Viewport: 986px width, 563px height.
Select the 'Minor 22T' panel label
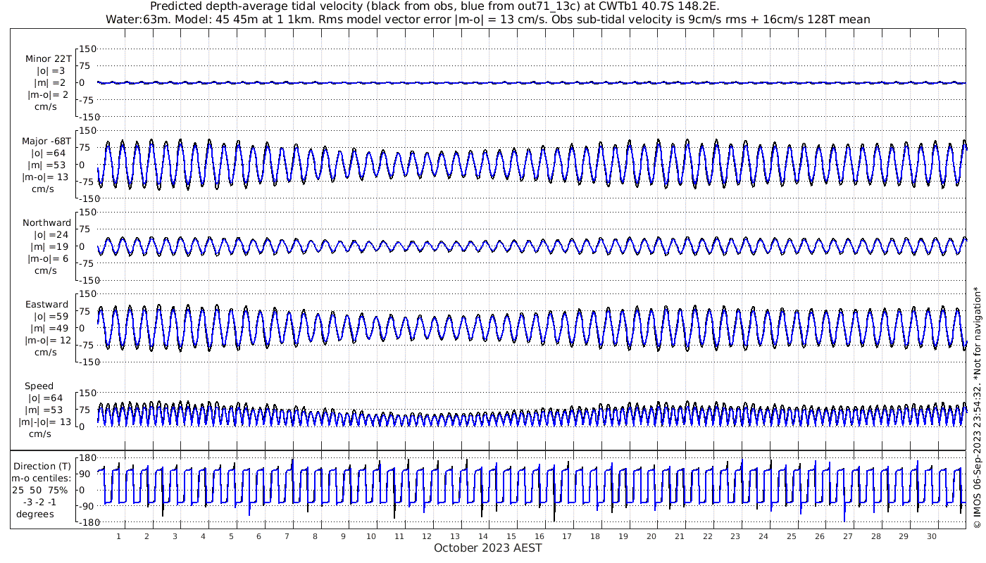tap(48, 58)
